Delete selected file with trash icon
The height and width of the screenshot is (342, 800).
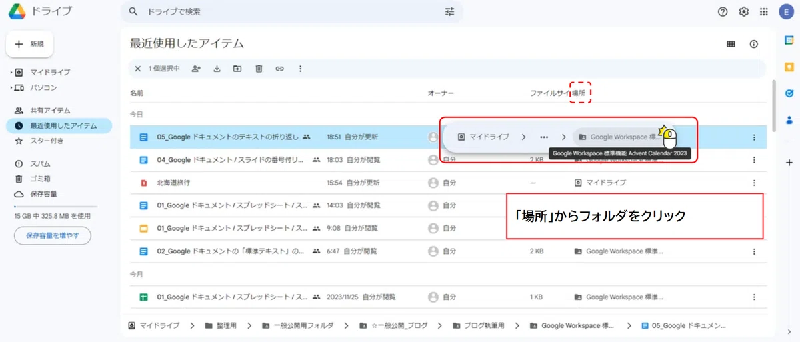pyautogui.click(x=259, y=68)
